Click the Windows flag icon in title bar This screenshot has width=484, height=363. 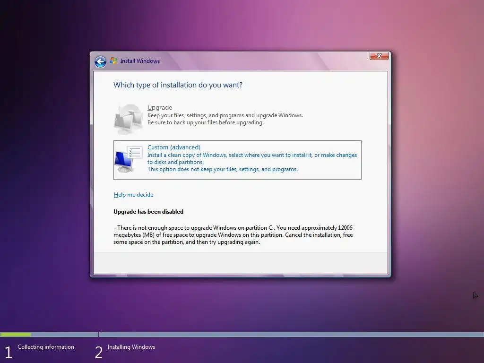pos(113,61)
